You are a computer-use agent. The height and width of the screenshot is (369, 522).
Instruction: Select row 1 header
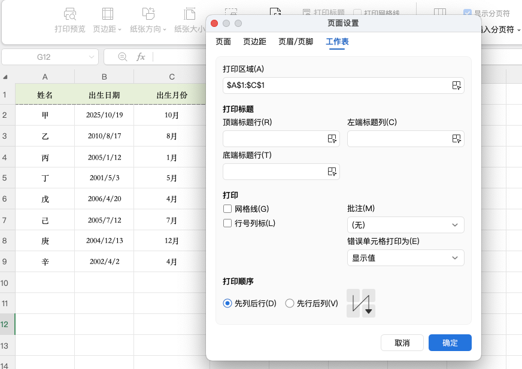7,94
